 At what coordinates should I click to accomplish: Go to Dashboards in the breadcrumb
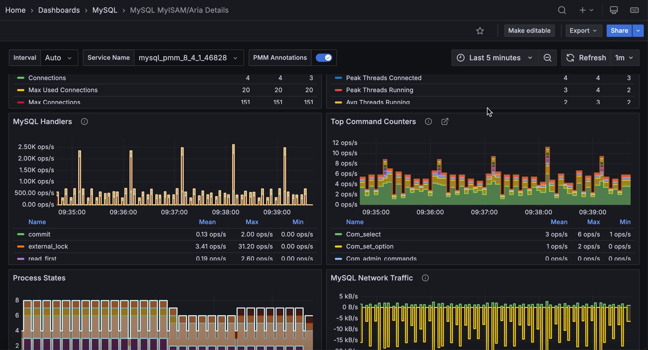[59, 10]
